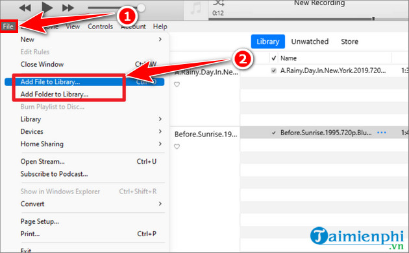The image size is (409, 253).
Task: Switch to the Library tab
Action: pyautogui.click(x=268, y=41)
